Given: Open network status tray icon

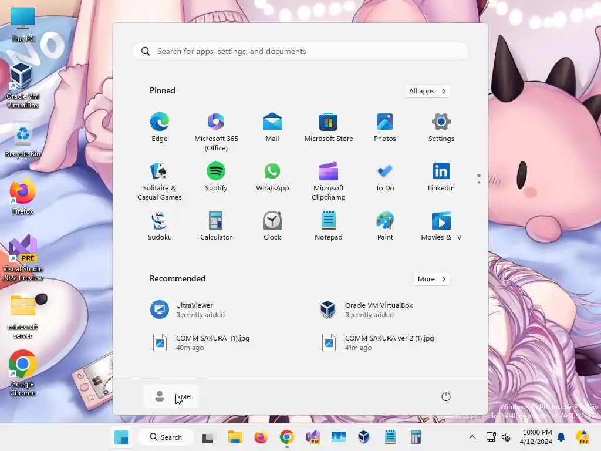Looking at the screenshot, I should 491,437.
